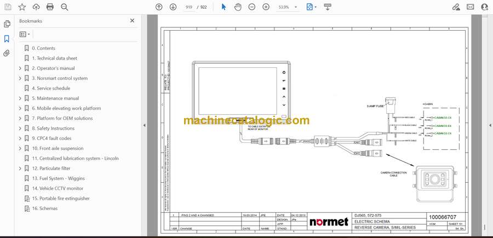
Task: Open 14. Vehicle CCTV monitor bookmark
Action: (58, 188)
